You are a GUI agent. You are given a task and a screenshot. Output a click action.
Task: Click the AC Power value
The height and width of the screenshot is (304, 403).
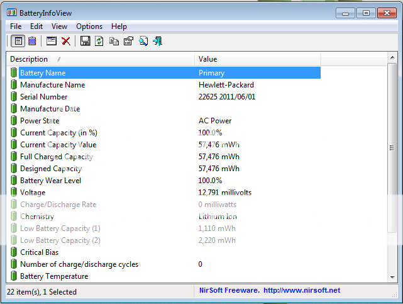click(215, 121)
